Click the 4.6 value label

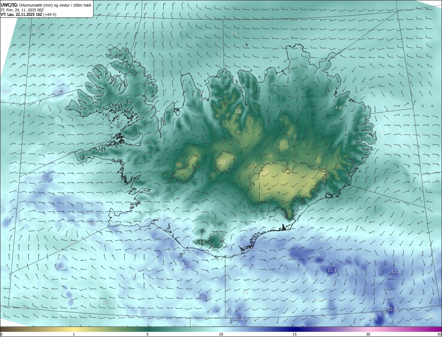[x=202, y=243]
